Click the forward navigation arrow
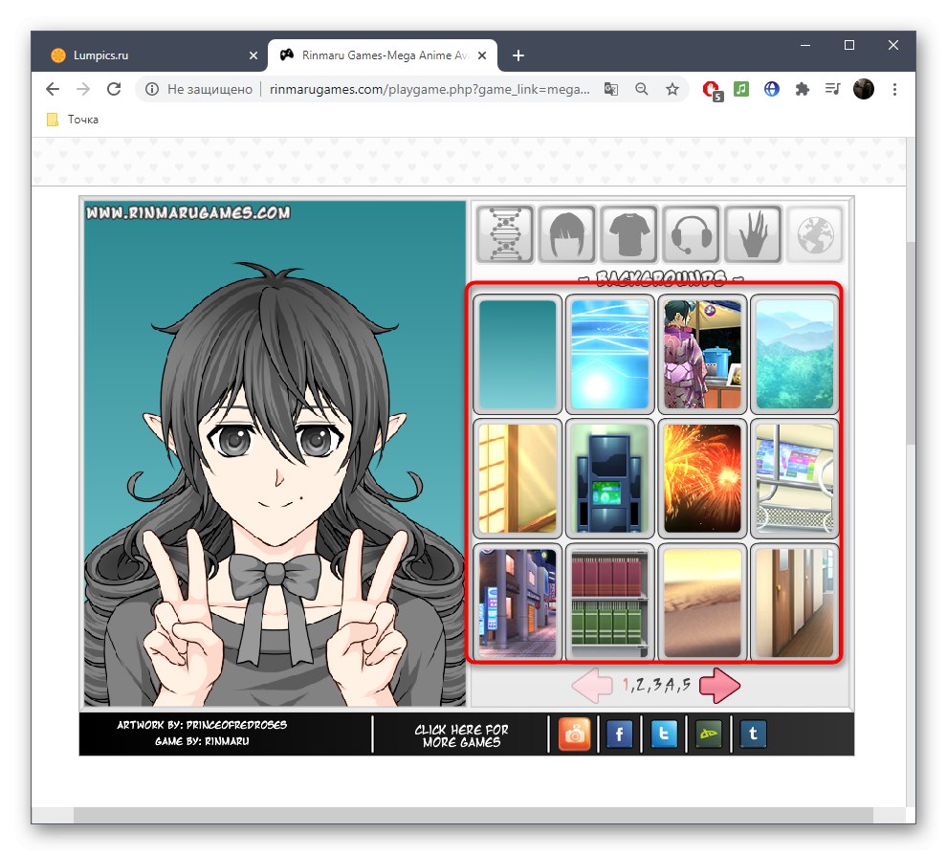The height and width of the screenshot is (855, 947). [82, 89]
